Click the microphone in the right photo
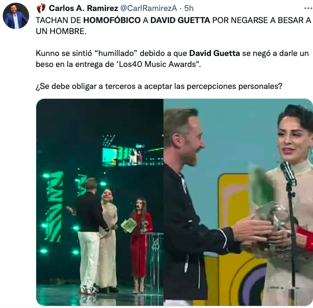Viewport: 313px width, 308px height. point(288,173)
